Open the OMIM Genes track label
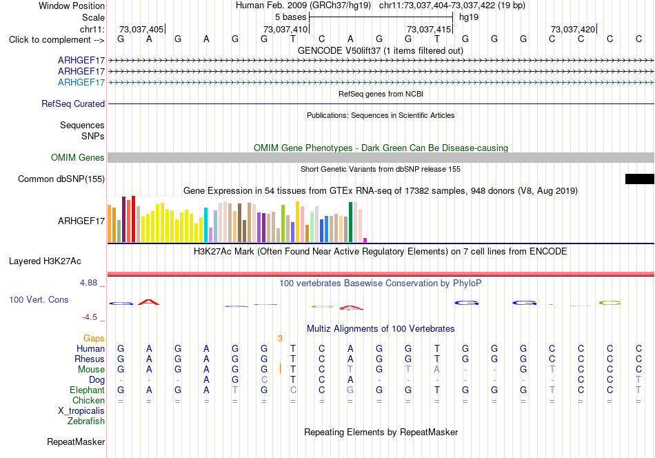The width and height of the screenshot is (655, 458). (78, 157)
